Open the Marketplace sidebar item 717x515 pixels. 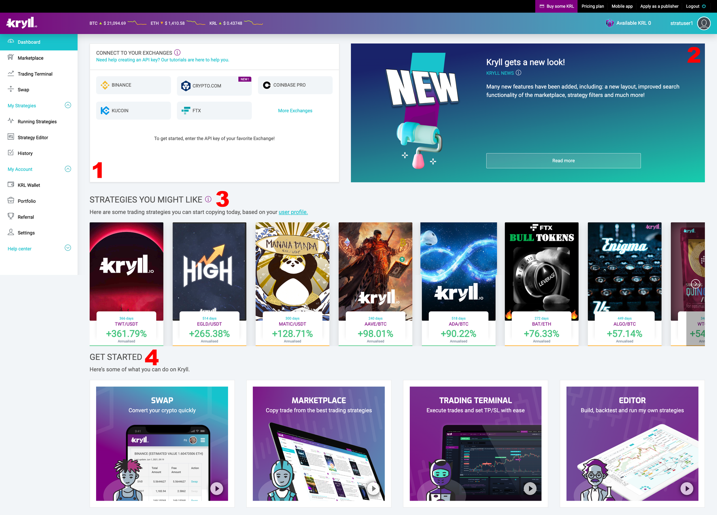(39, 58)
